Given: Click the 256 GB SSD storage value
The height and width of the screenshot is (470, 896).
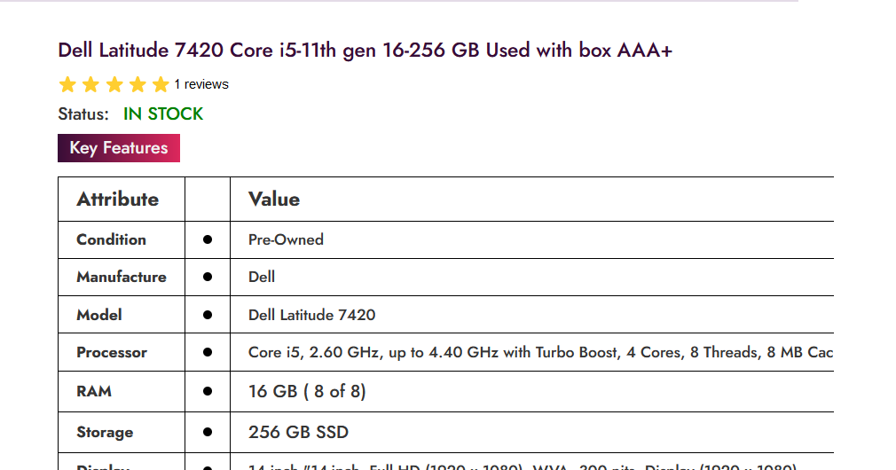Looking at the screenshot, I should (298, 432).
